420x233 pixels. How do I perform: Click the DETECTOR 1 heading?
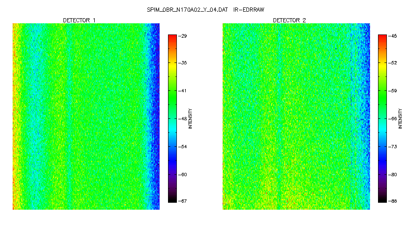(79, 21)
